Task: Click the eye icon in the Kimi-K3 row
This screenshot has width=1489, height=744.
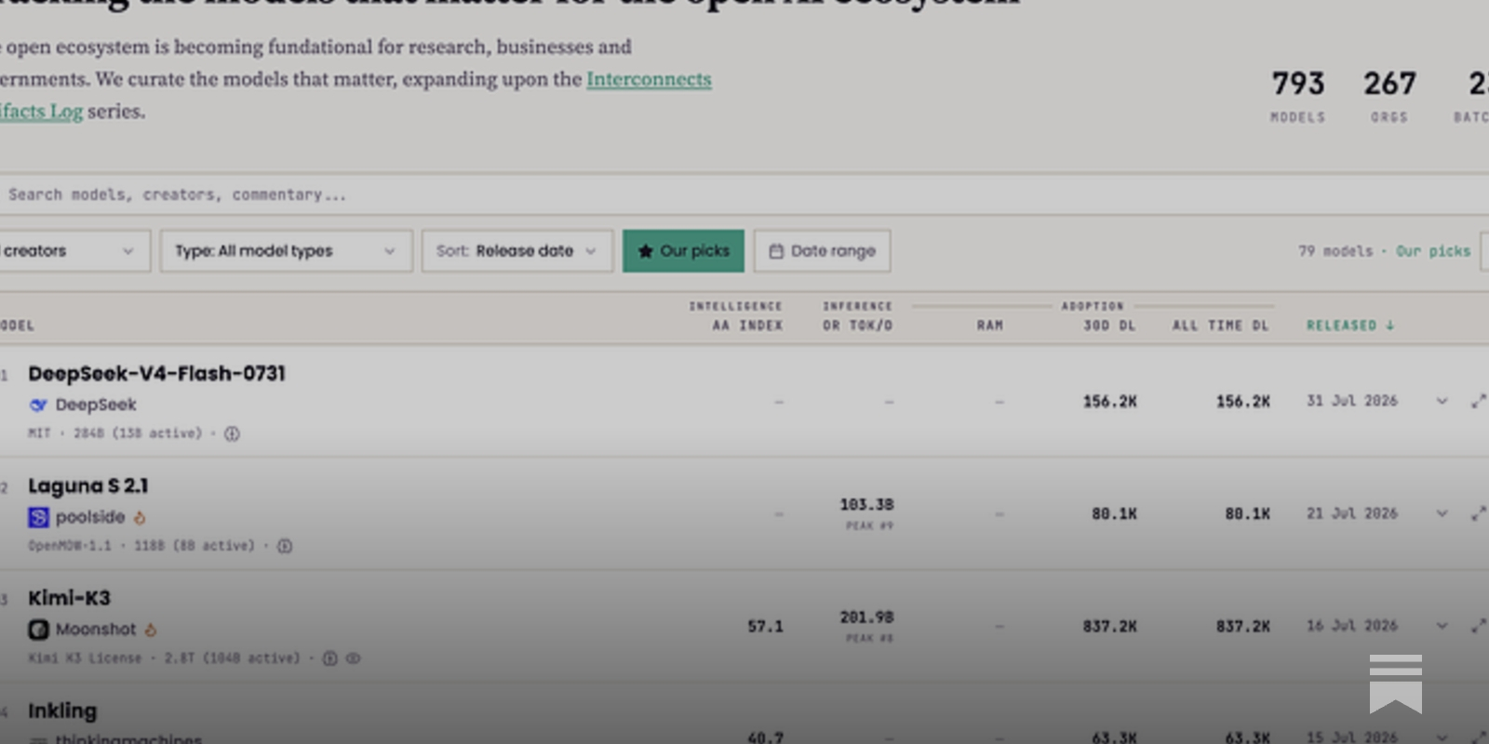Action: 354,658
